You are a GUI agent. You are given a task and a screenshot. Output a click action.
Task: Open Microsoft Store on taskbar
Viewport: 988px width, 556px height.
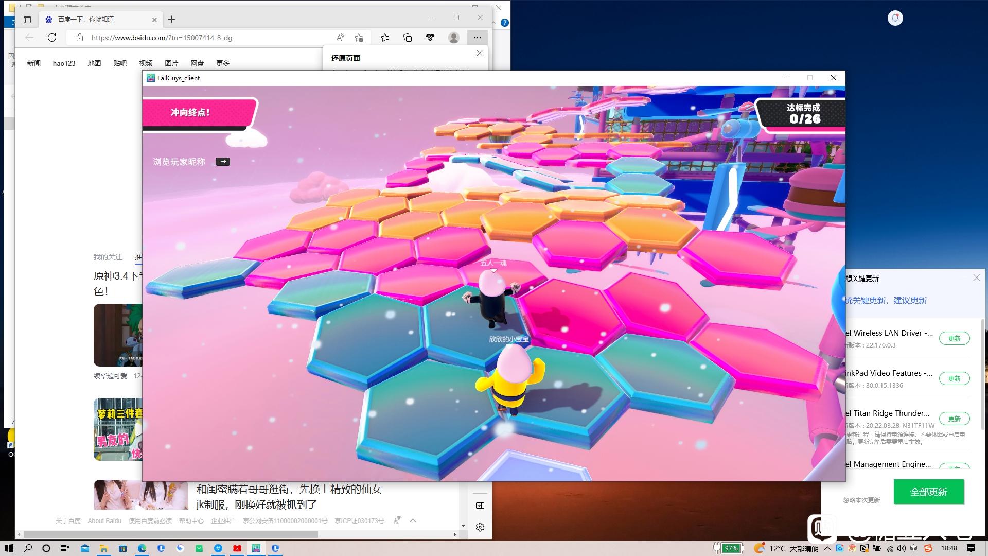122,548
